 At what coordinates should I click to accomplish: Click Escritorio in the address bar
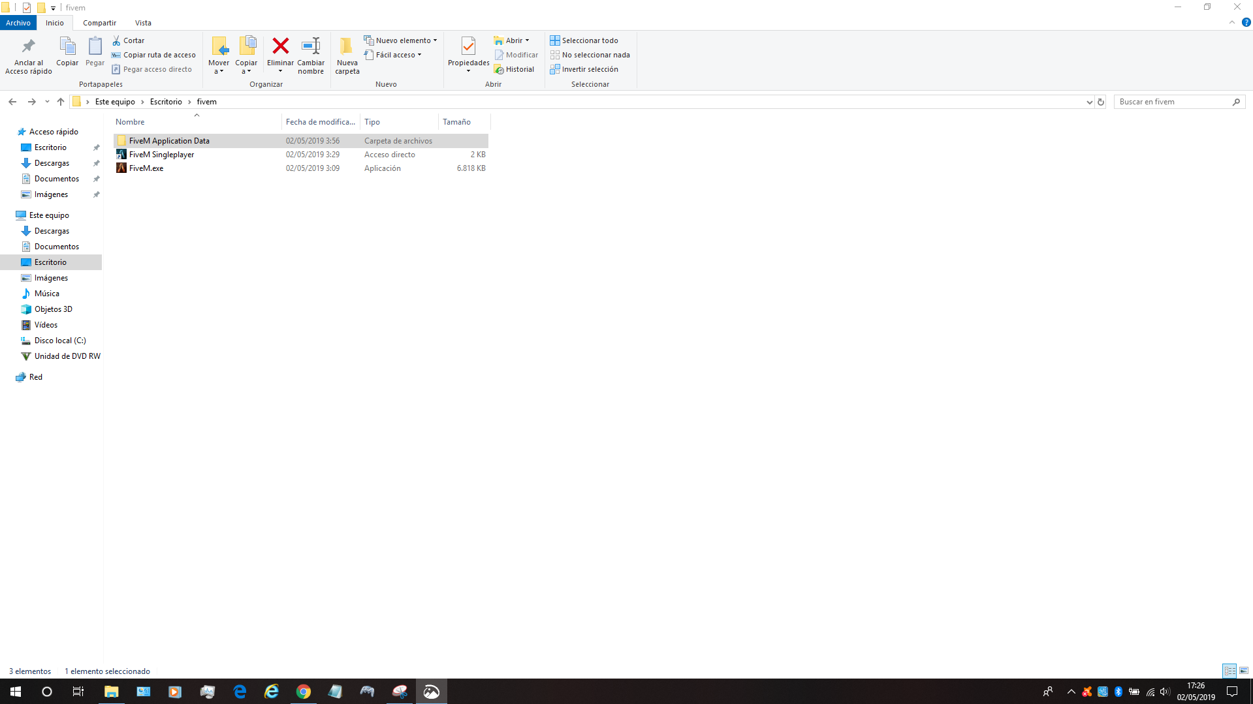[x=166, y=102]
